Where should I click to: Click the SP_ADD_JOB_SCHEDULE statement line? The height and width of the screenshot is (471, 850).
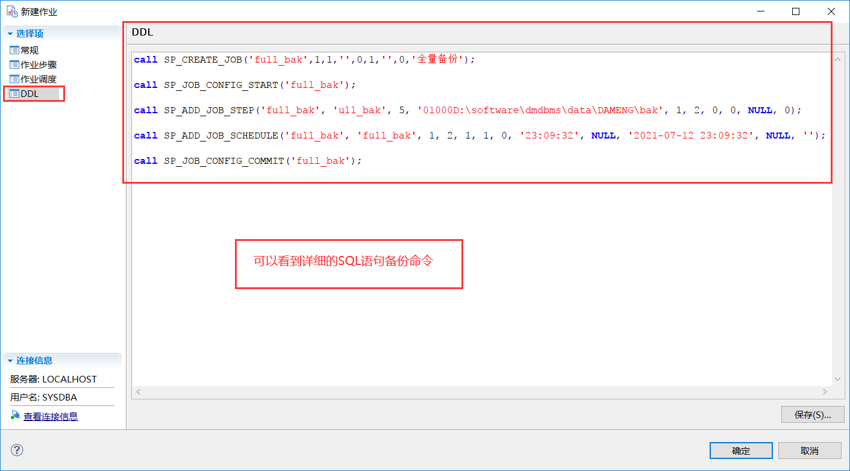pyautogui.click(x=480, y=136)
